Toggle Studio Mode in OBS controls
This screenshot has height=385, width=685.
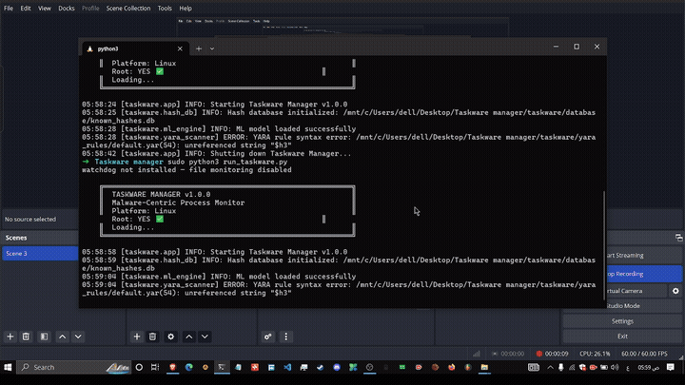[644, 306]
